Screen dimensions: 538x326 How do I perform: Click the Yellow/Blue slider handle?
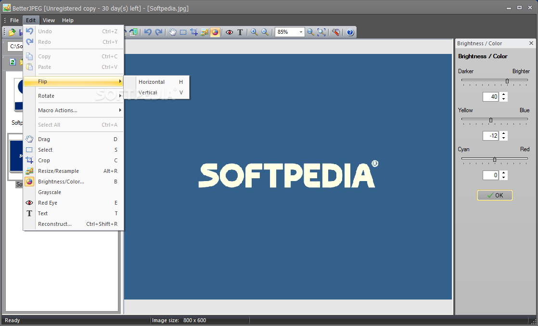pos(491,120)
